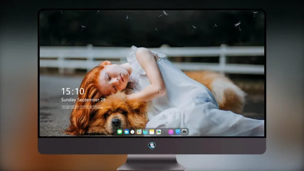Click the 15:10 clock widget
The image size is (304, 171).
pyautogui.click(x=73, y=91)
